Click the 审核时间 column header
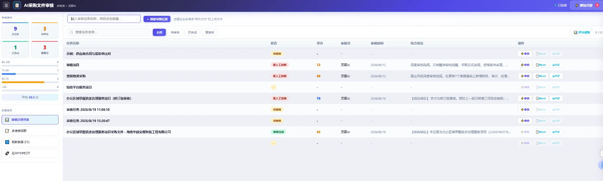 [x=377, y=43]
